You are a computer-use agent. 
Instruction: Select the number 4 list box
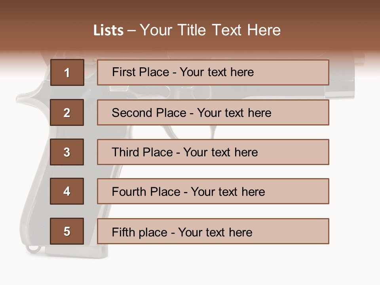[67, 191]
